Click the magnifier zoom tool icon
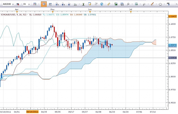Image resolution: width=178 pixels, height=114 pixels. click(75, 5)
